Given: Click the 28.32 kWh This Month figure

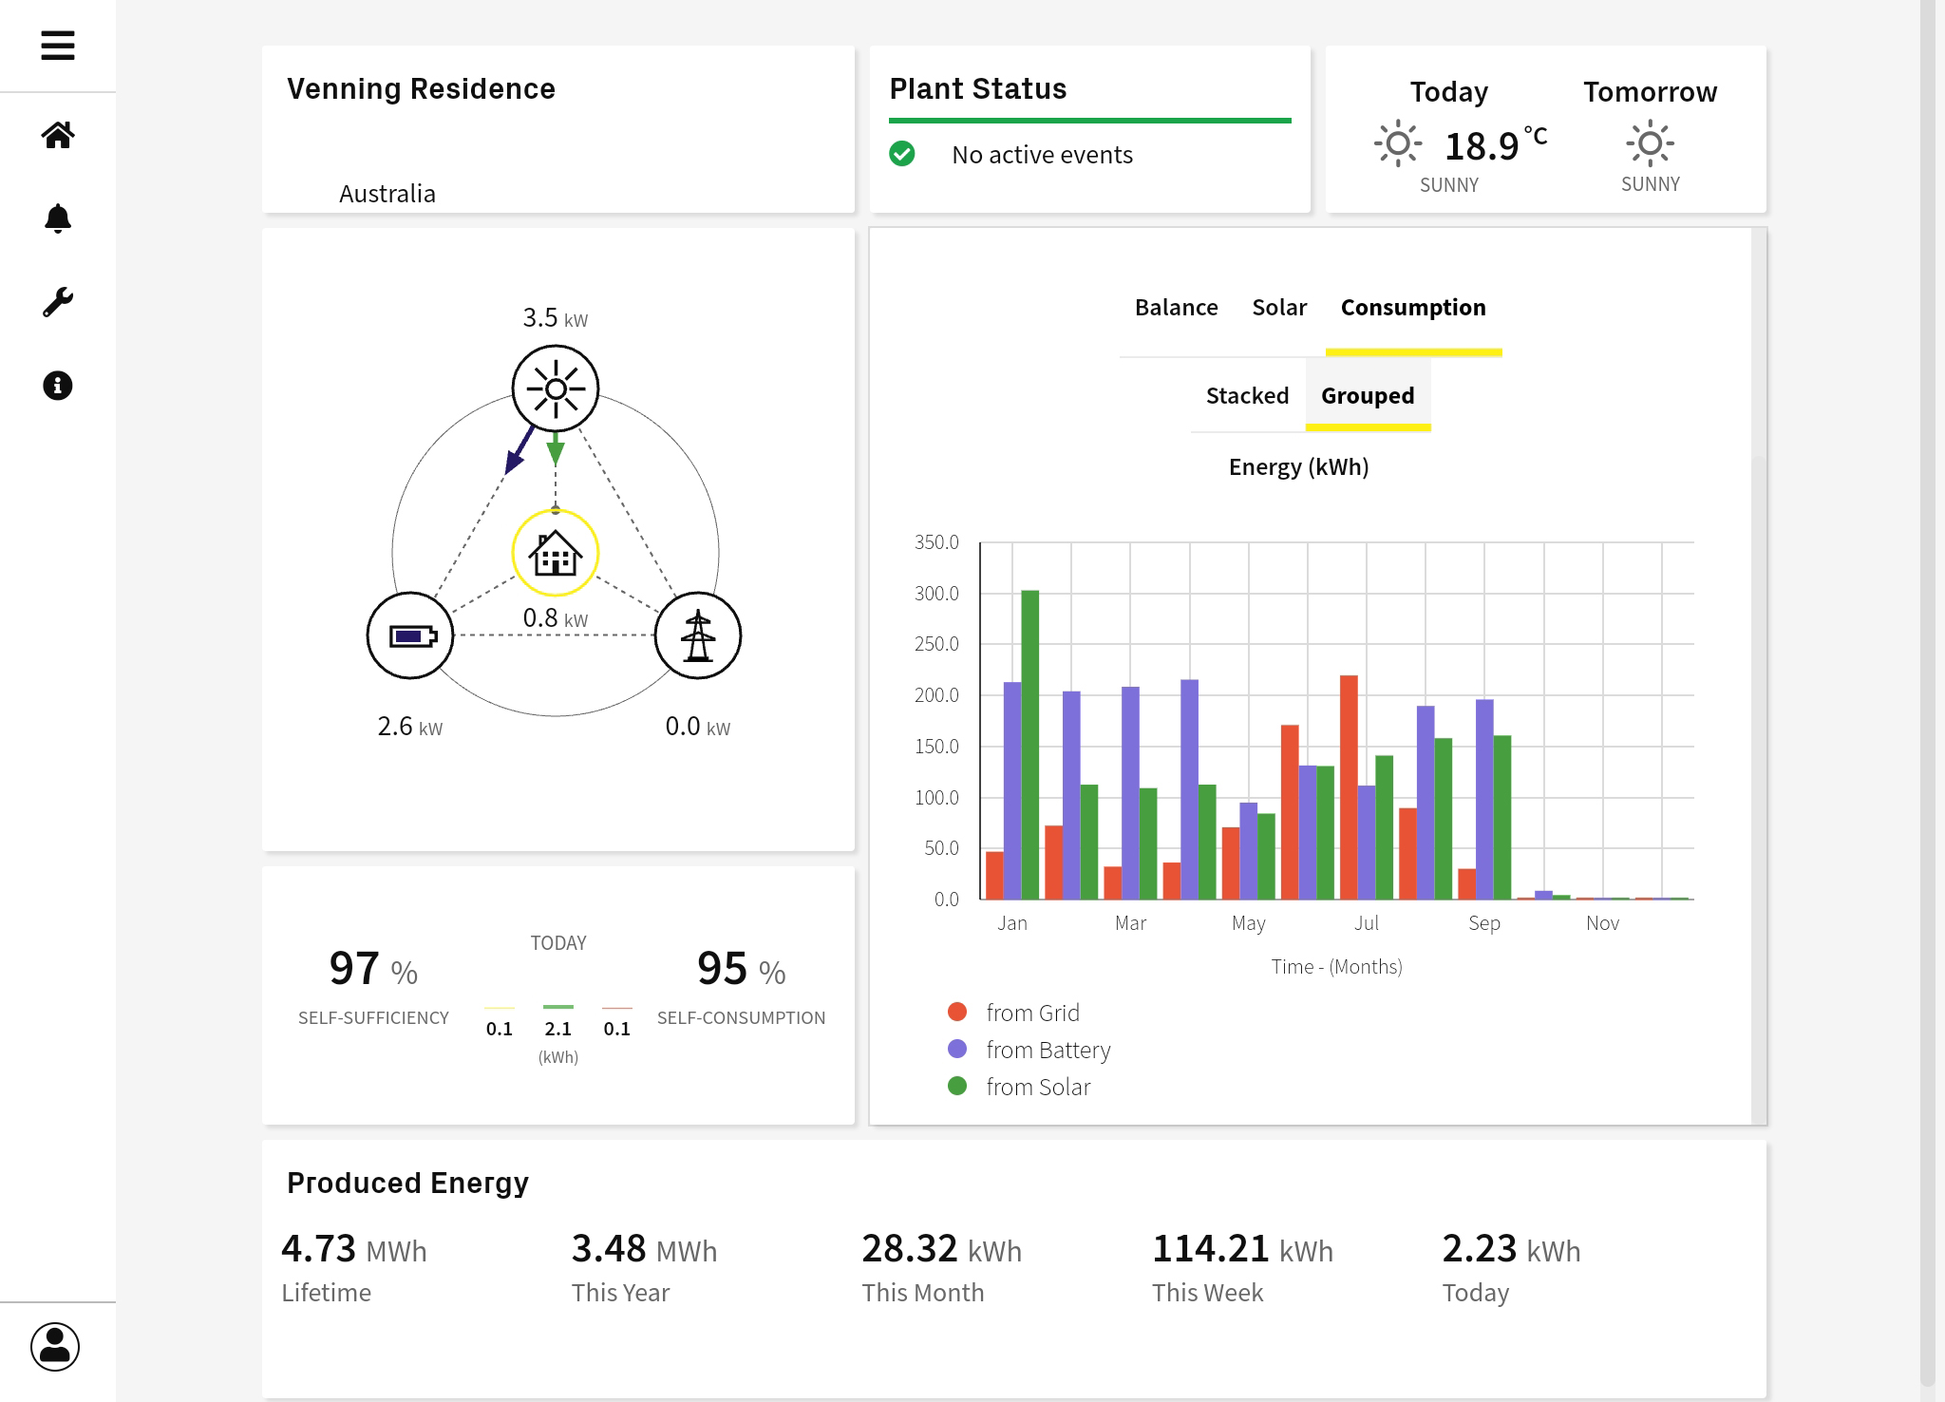Looking at the screenshot, I should (x=941, y=1249).
